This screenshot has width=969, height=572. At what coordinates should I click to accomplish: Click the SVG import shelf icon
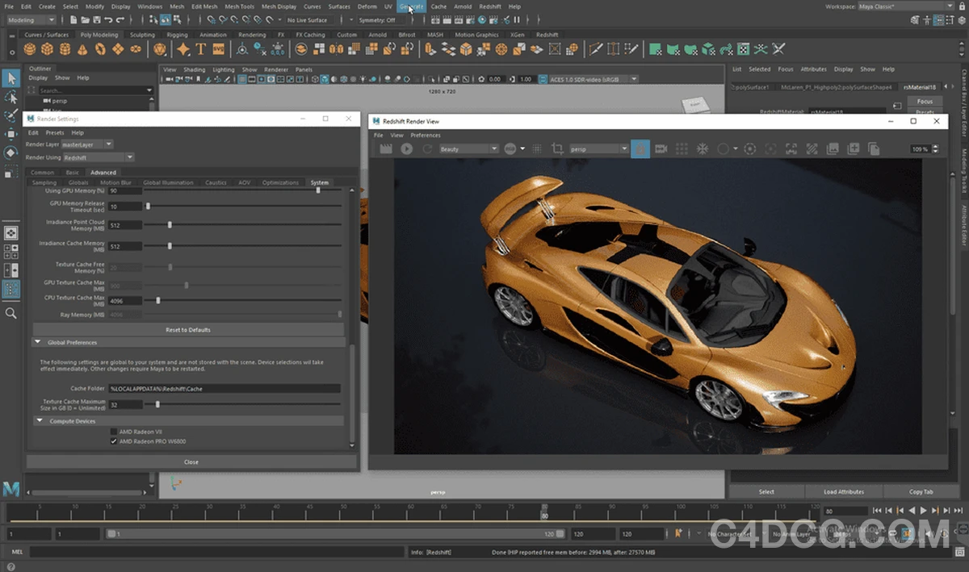pyautogui.click(x=217, y=49)
